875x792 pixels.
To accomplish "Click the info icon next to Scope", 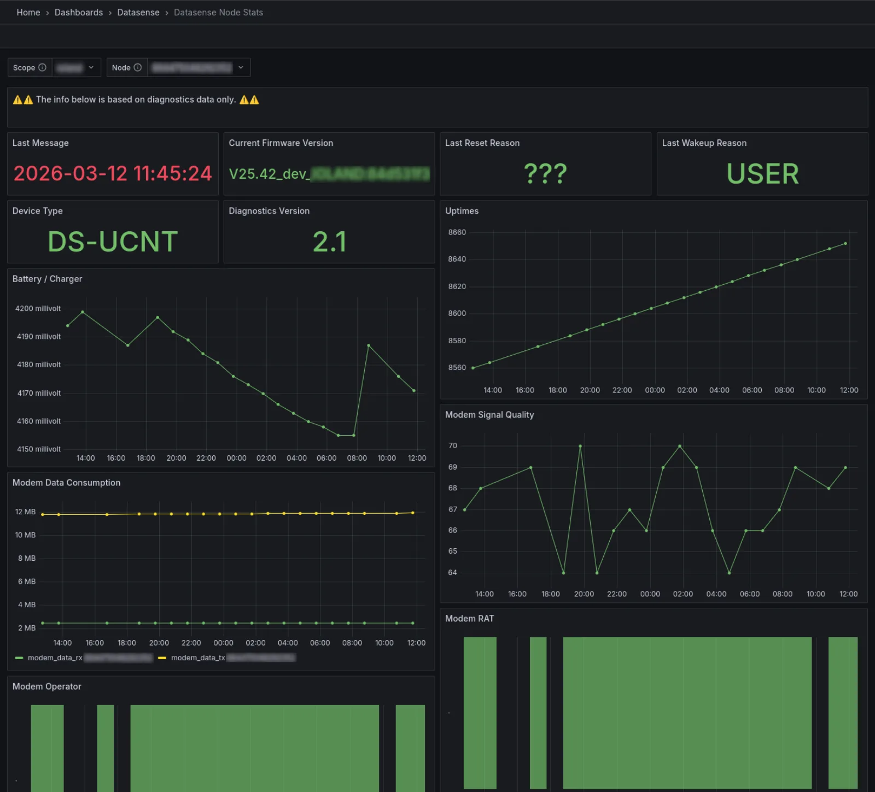I will [42, 67].
